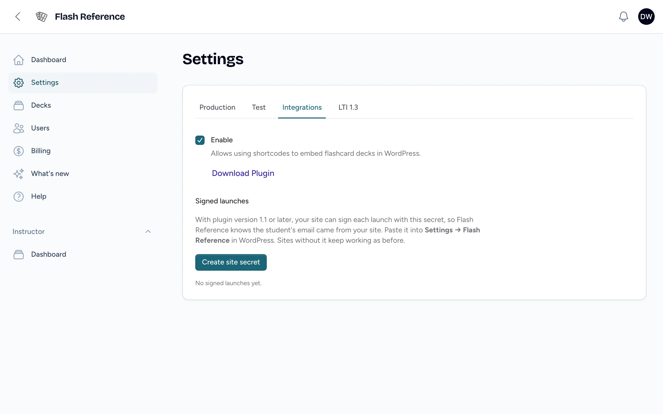Open the DW user avatar menu
The width and height of the screenshot is (663, 414).
pos(646,16)
